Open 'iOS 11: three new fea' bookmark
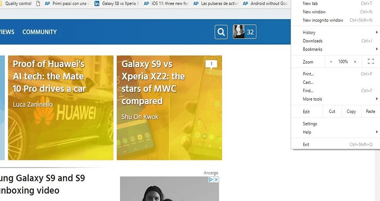The width and height of the screenshot is (380, 201). pos(166,3)
